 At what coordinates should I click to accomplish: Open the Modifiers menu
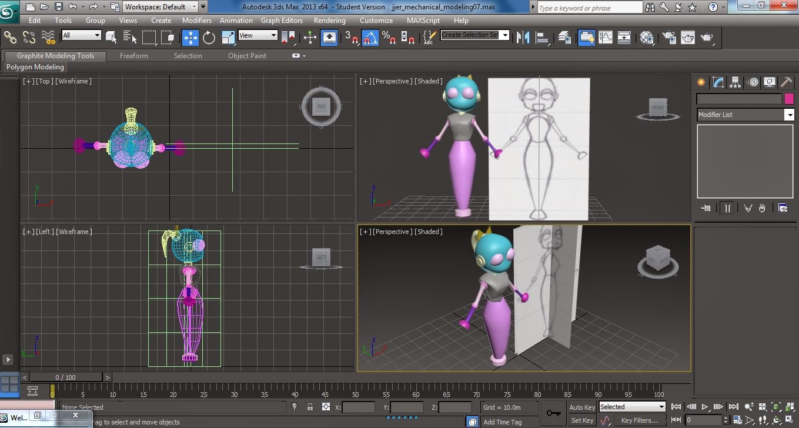[x=197, y=20]
